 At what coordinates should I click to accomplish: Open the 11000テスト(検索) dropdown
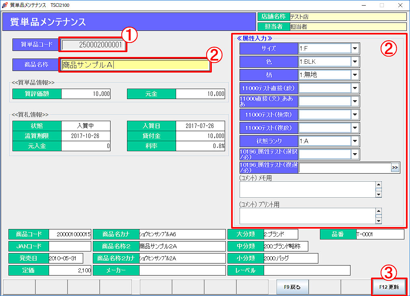point(355,115)
